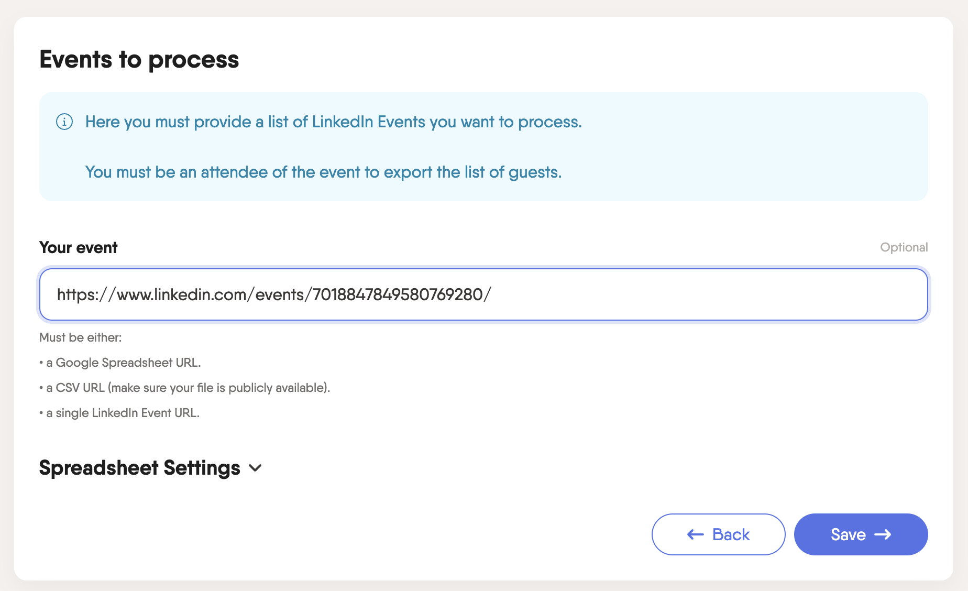Click the 'Must be either:' helper text
The height and width of the screenshot is (591, 968).
click(80, 338)
